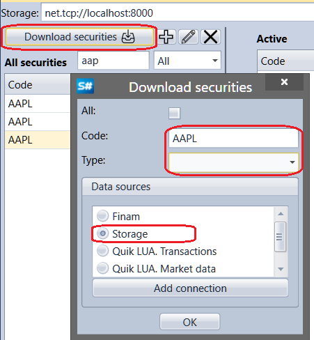Click the data sources scroll up arrow

(x=281, y=214)
